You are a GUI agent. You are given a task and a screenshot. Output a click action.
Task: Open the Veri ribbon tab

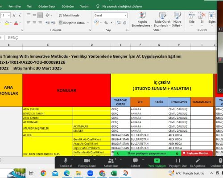click(29, 6)
